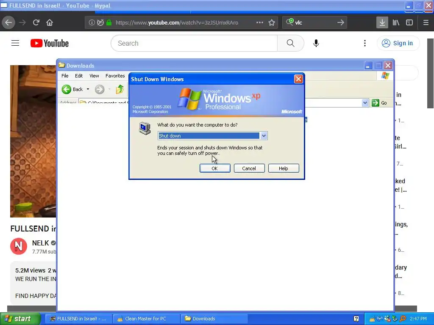Go back in the browser toolbar
The height and width of the screenshot is (325, 434).
coord(8,22)
